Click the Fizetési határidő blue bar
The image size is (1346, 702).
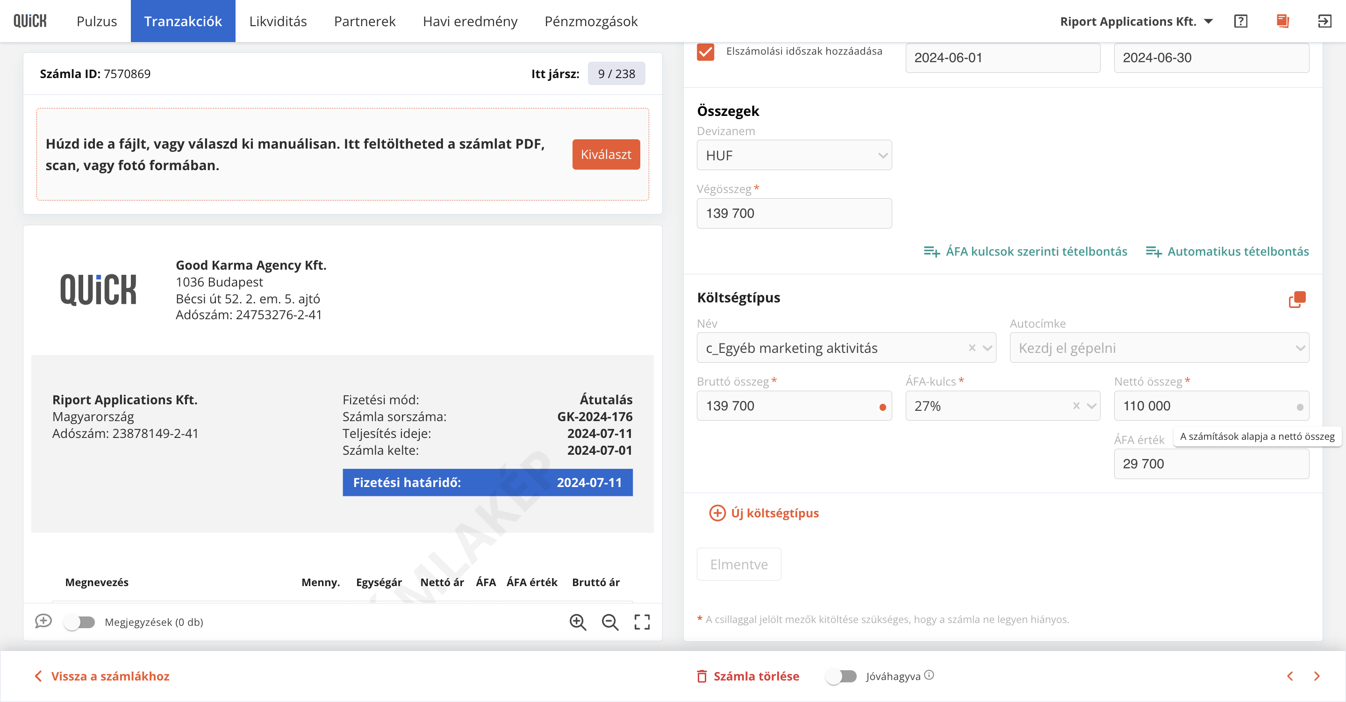point(487,482)
